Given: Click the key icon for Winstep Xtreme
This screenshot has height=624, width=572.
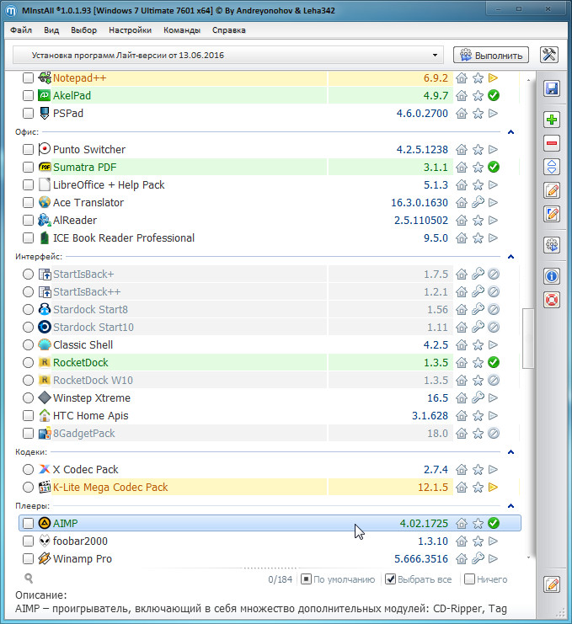Looking at the screenshot, I should tap(478, 398).
